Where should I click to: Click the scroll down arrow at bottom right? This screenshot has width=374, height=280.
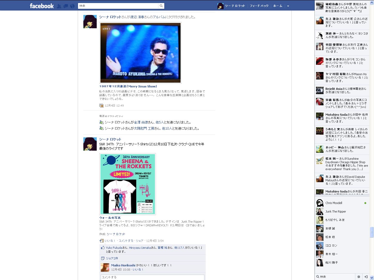coord(372,278)
